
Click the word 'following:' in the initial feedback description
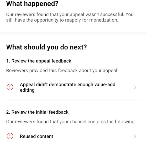point(125,122)
